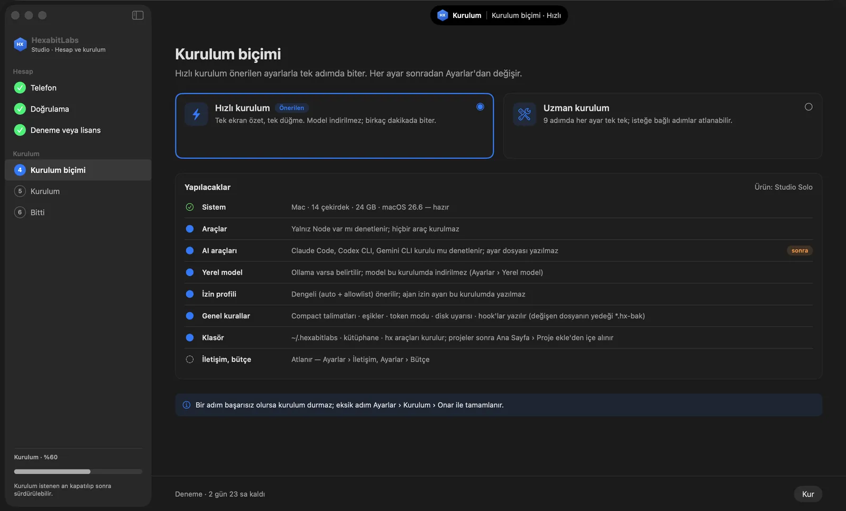Click the sonra badge in AI araçları row
The width and height of the screenshot is (846, 511).
[799, 251]
